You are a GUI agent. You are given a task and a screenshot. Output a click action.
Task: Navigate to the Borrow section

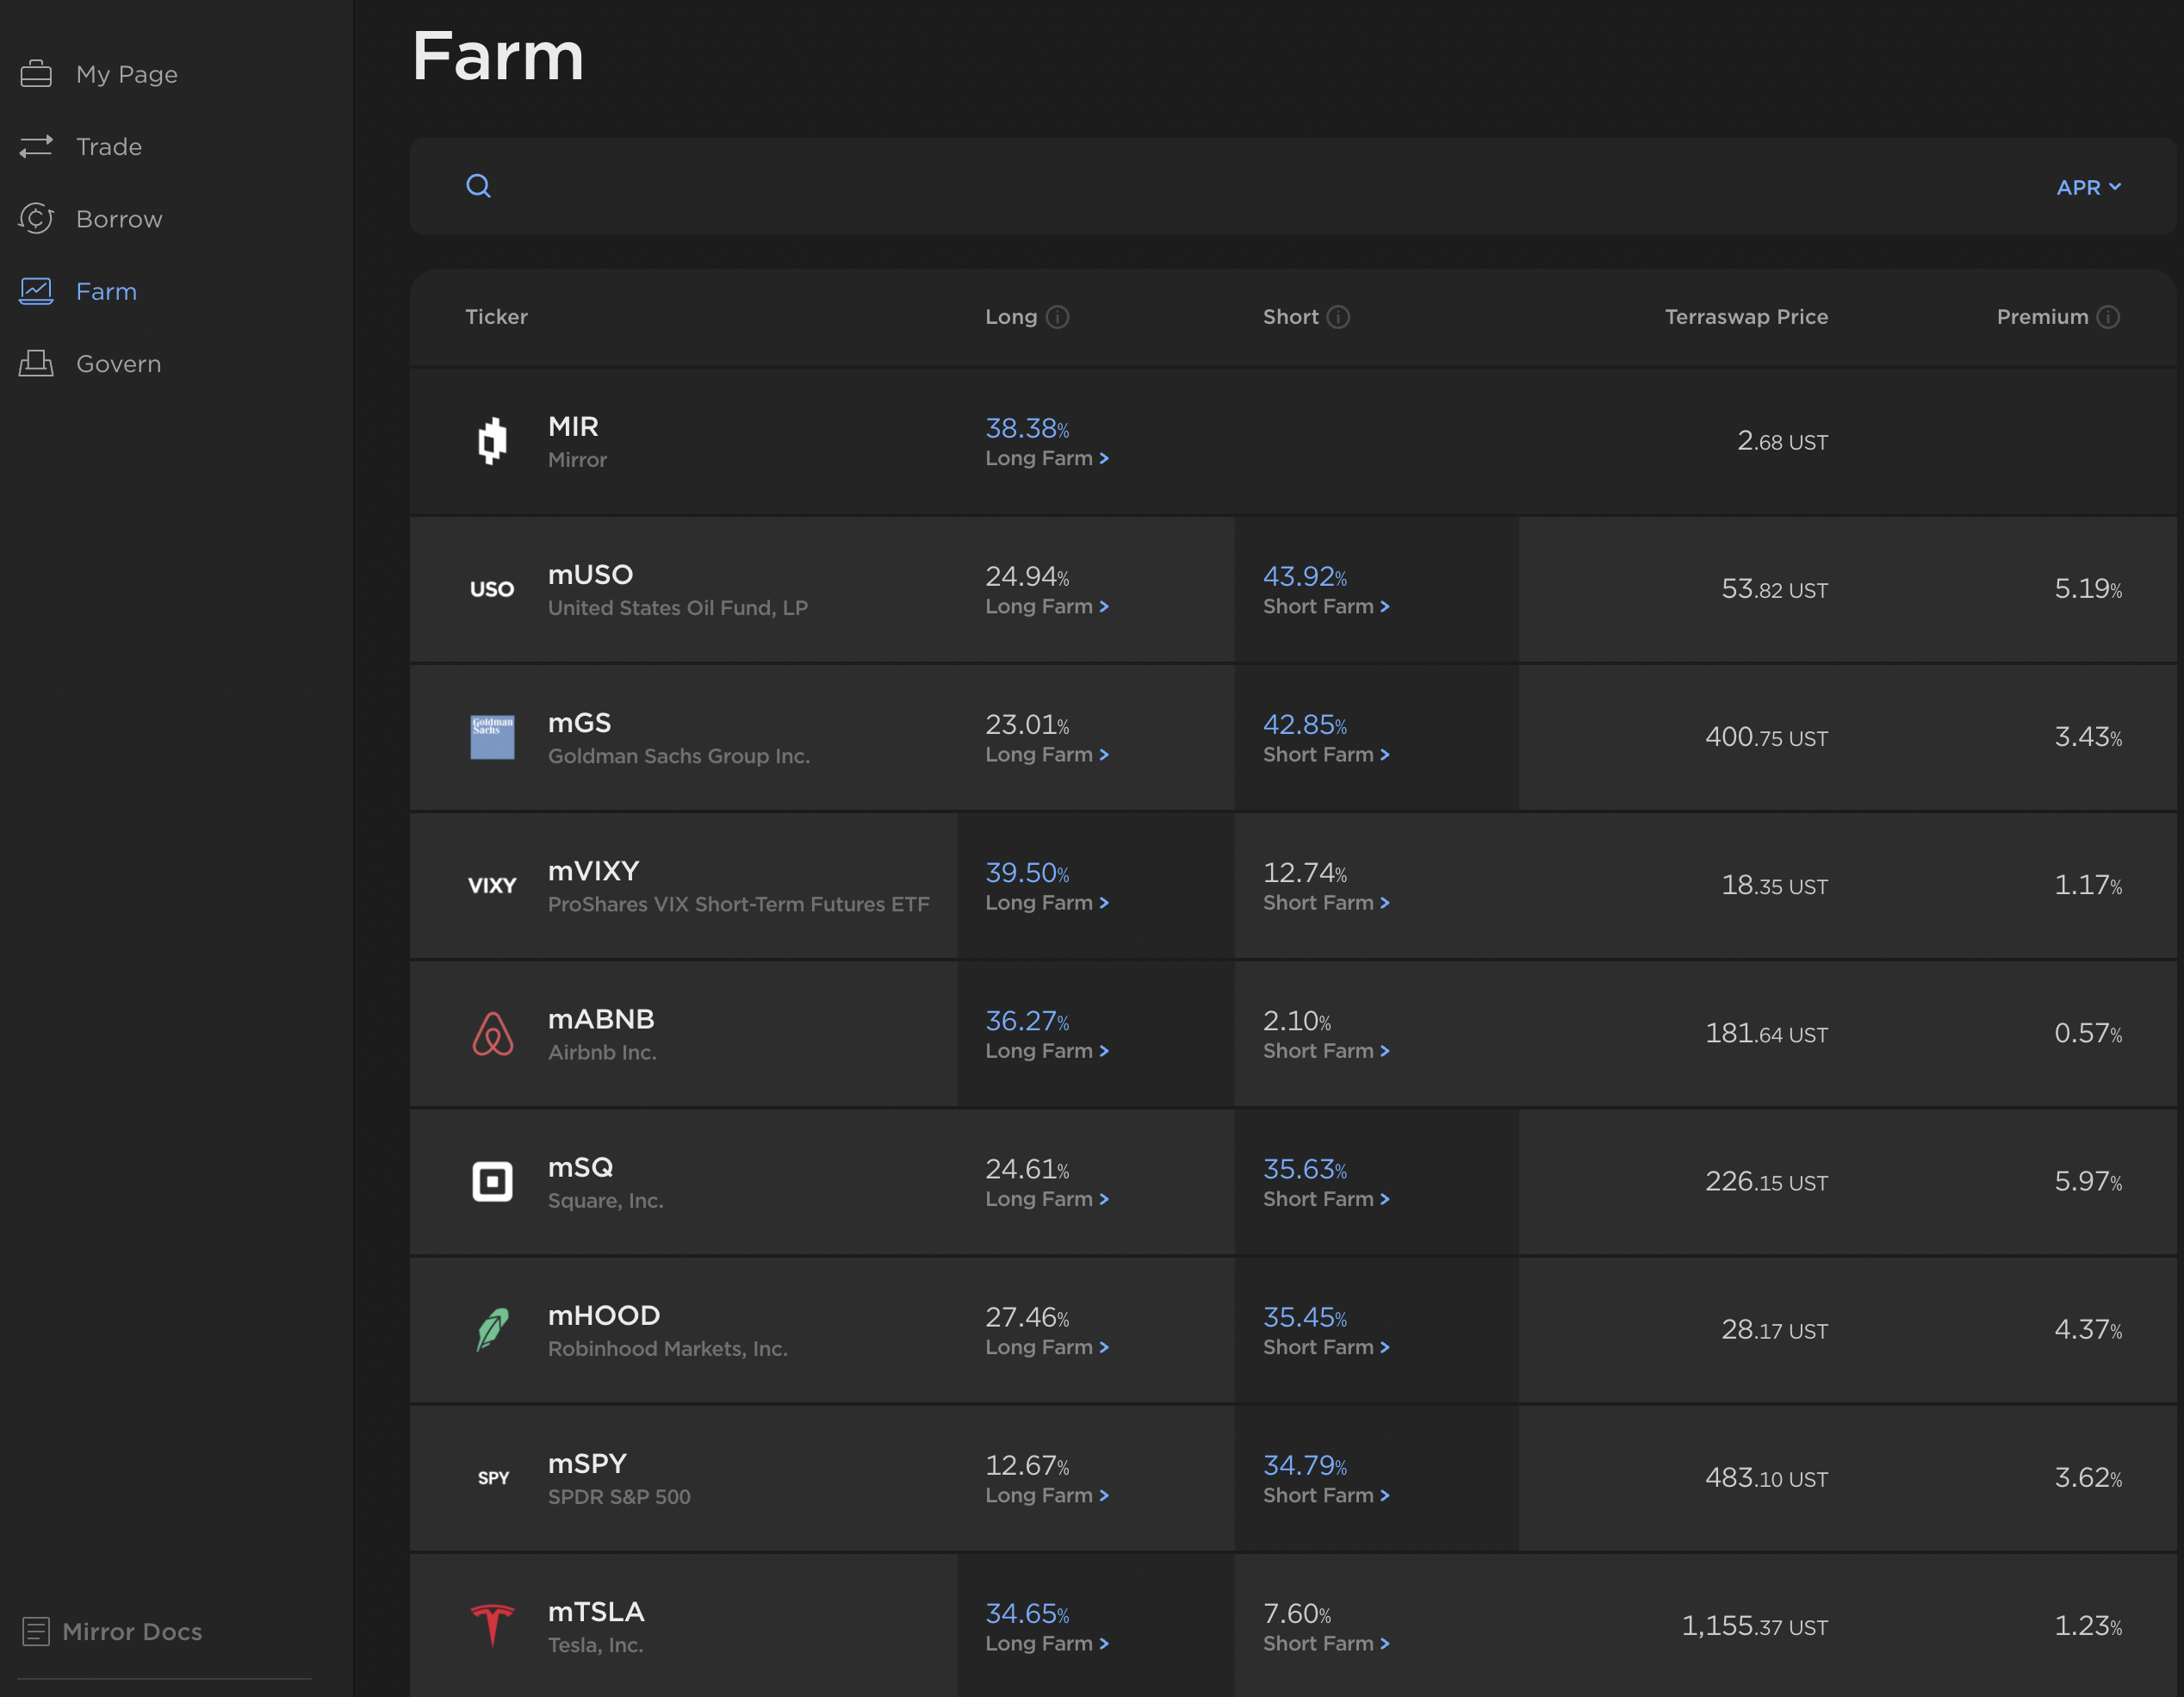[x=118, y=219]
